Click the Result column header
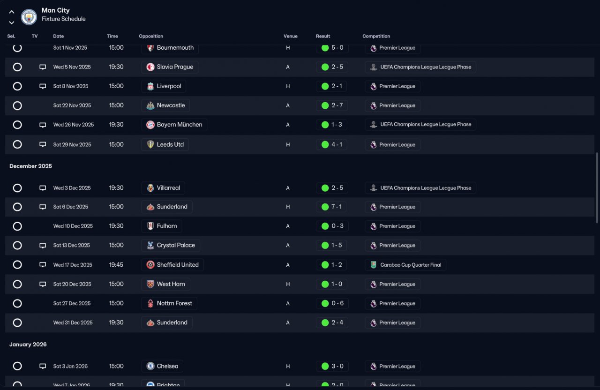600x390 pixels. point(323,36)
